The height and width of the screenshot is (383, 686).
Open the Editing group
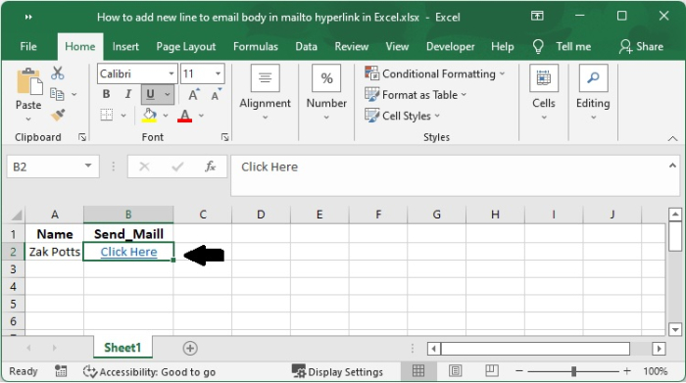point(593,93)
